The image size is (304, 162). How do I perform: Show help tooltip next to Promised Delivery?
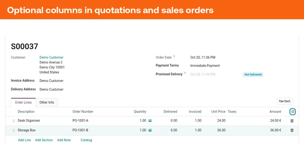185,73
